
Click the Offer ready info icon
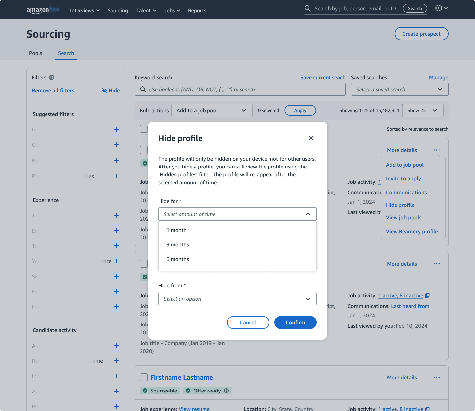[226, 391]
